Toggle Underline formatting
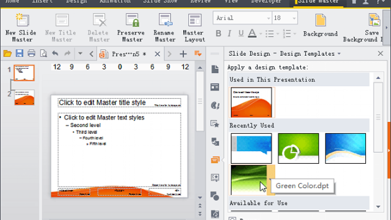The image size is (391, 220). pos(241,33)
